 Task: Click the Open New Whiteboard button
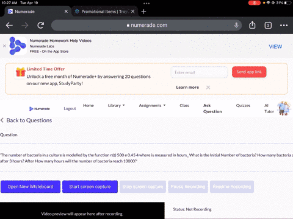[31, 187]
